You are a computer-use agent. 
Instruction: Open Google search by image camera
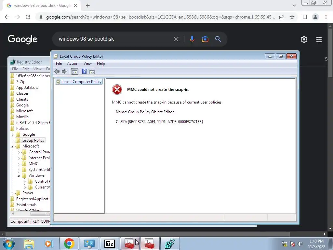click(205, 39)
